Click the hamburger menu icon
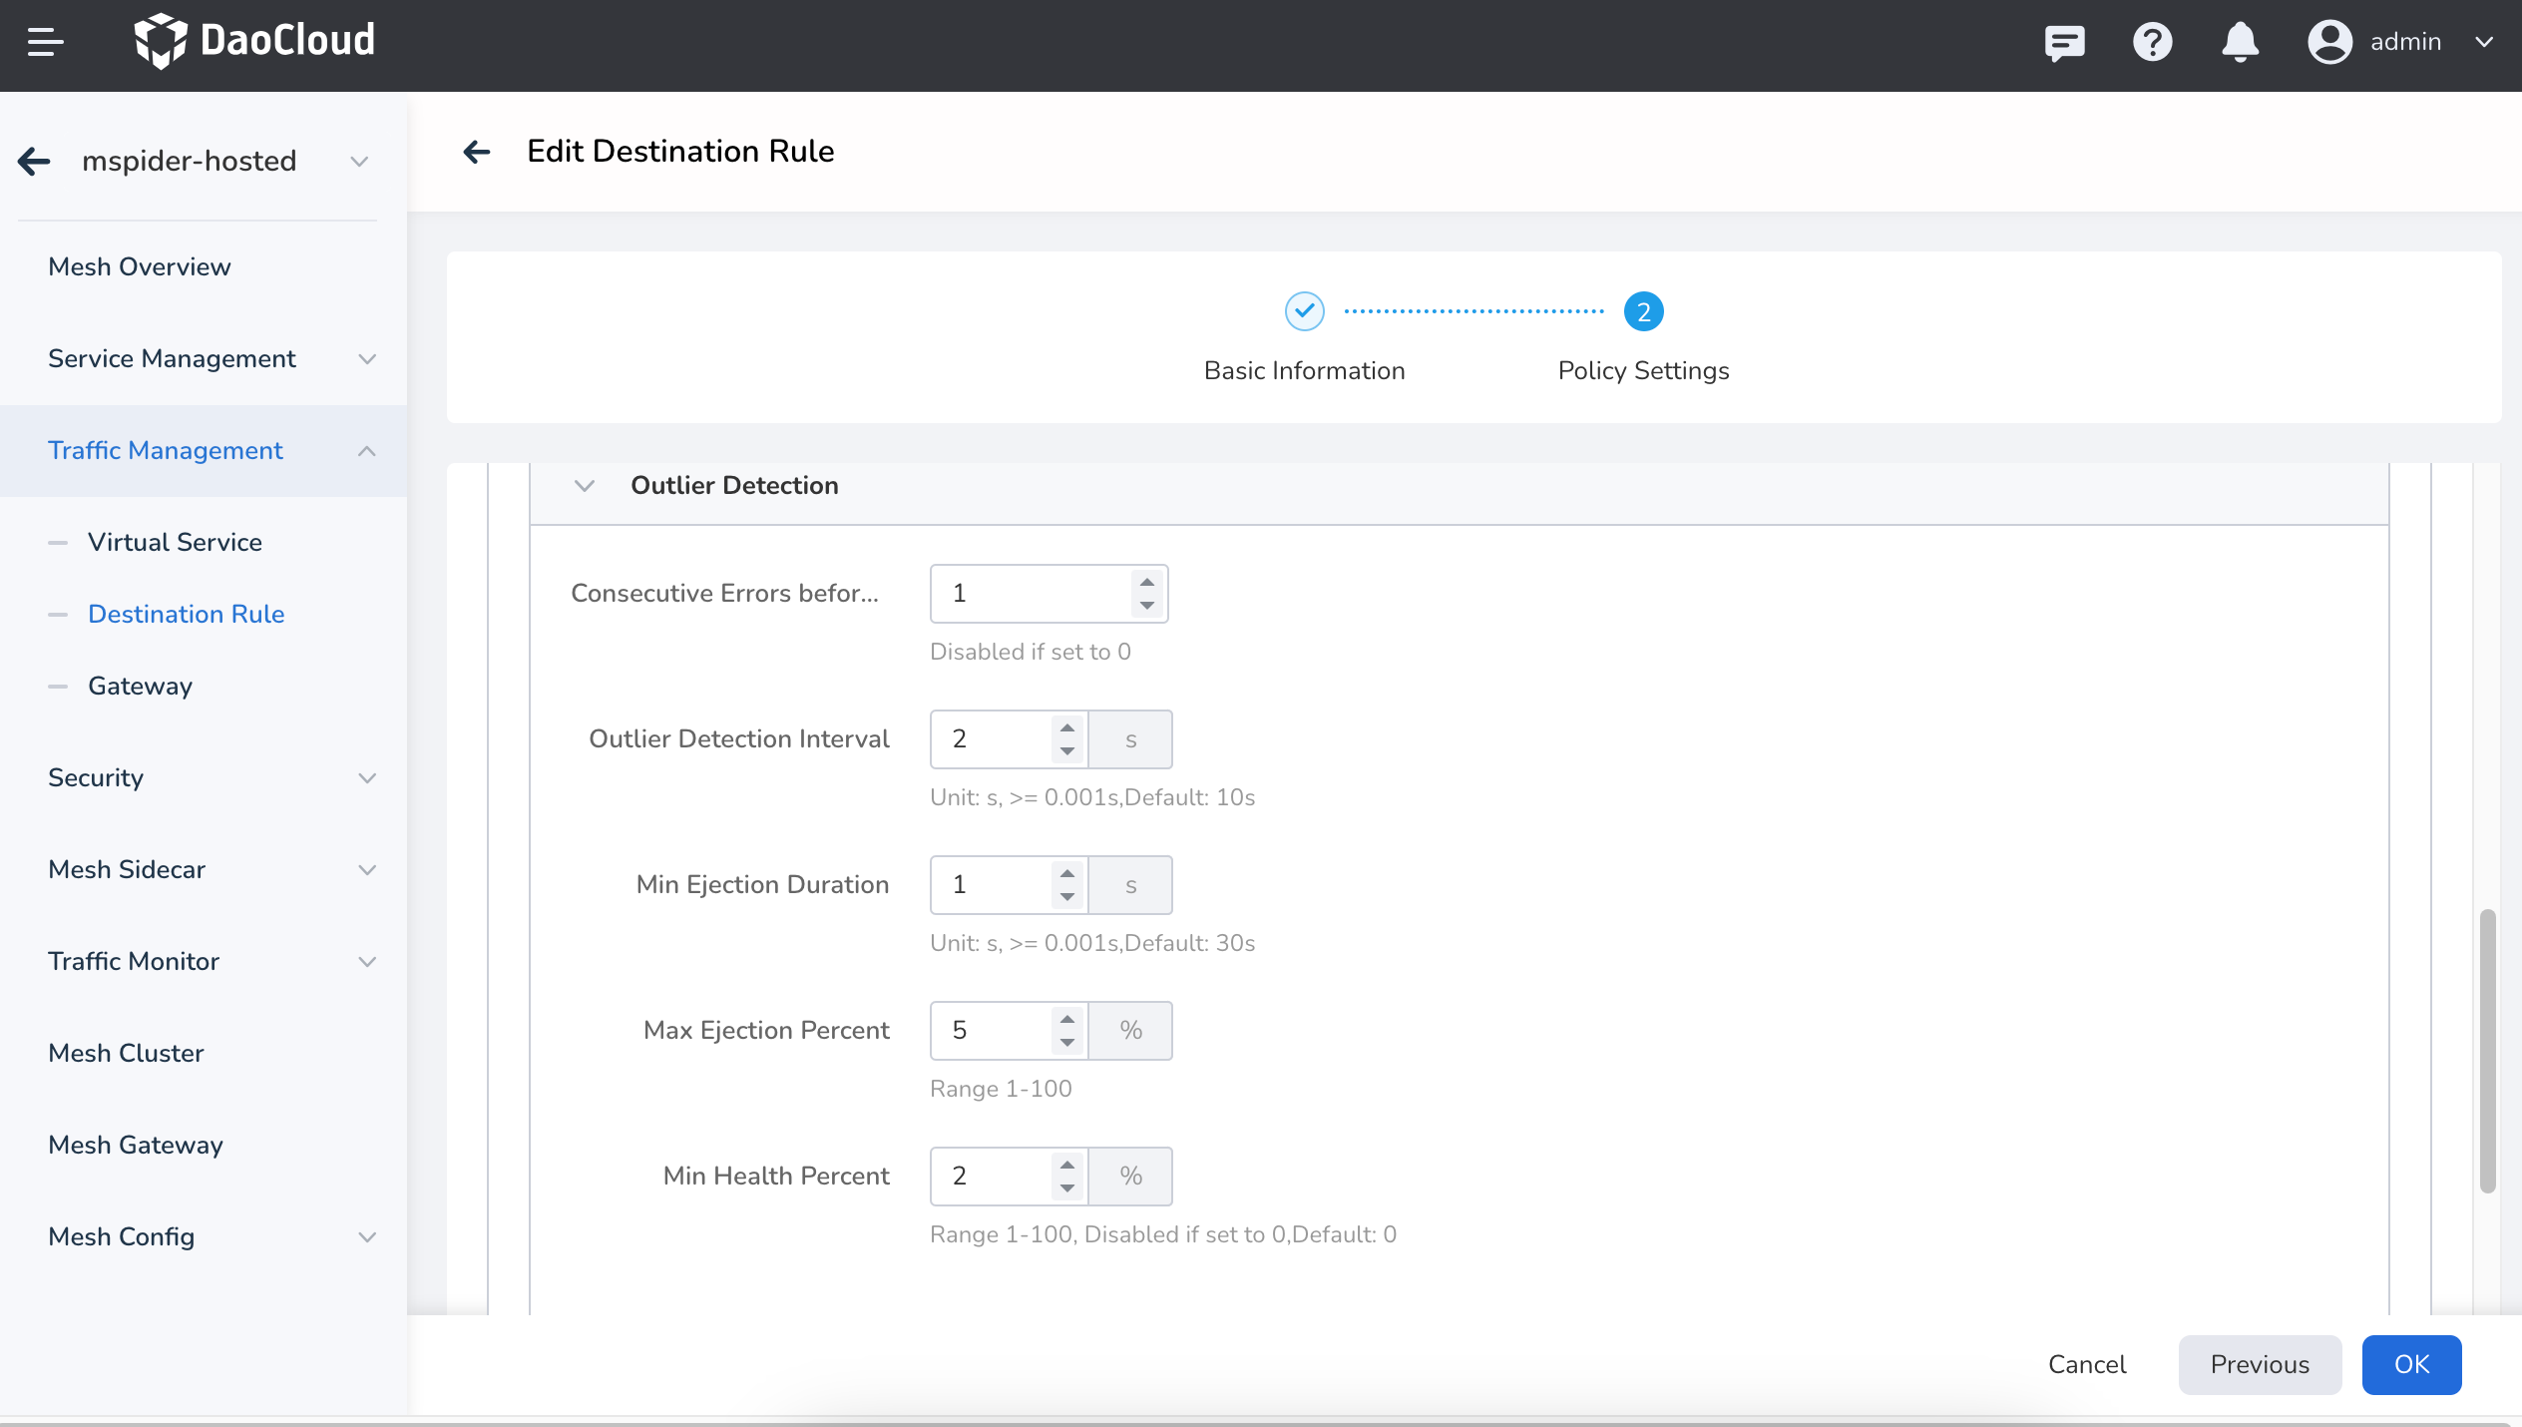The image size is (2522, 1427). click(x=46, y=42)
